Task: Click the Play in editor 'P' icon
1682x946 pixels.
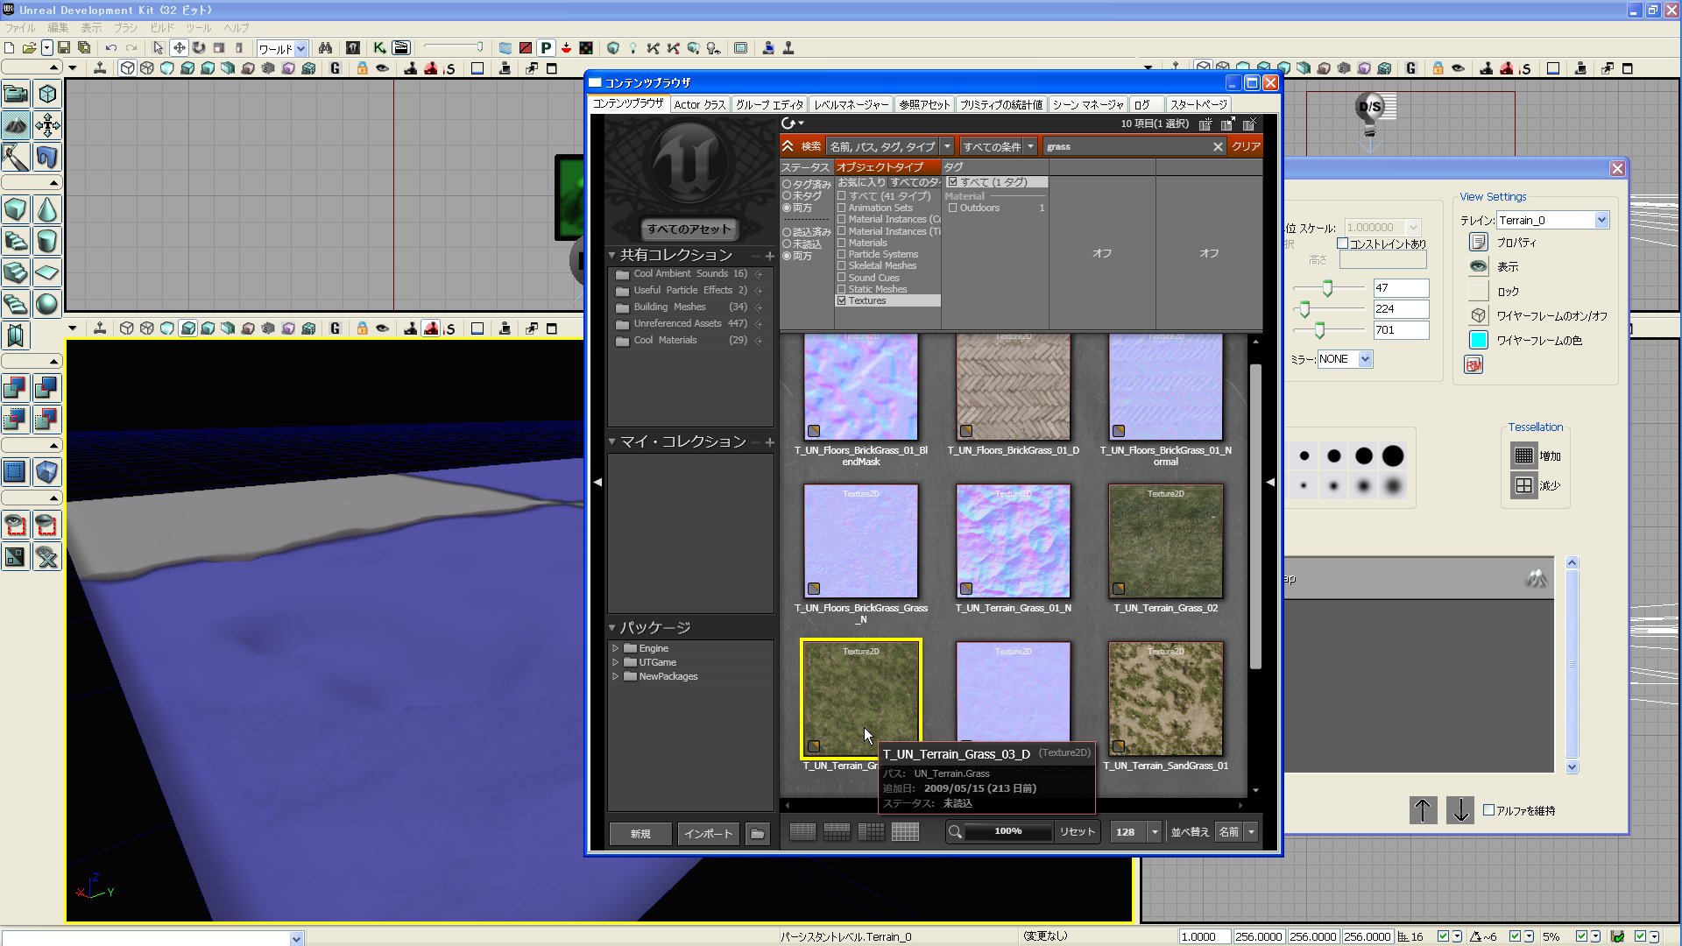Action: pyautogui.click(x=546, y=48)
